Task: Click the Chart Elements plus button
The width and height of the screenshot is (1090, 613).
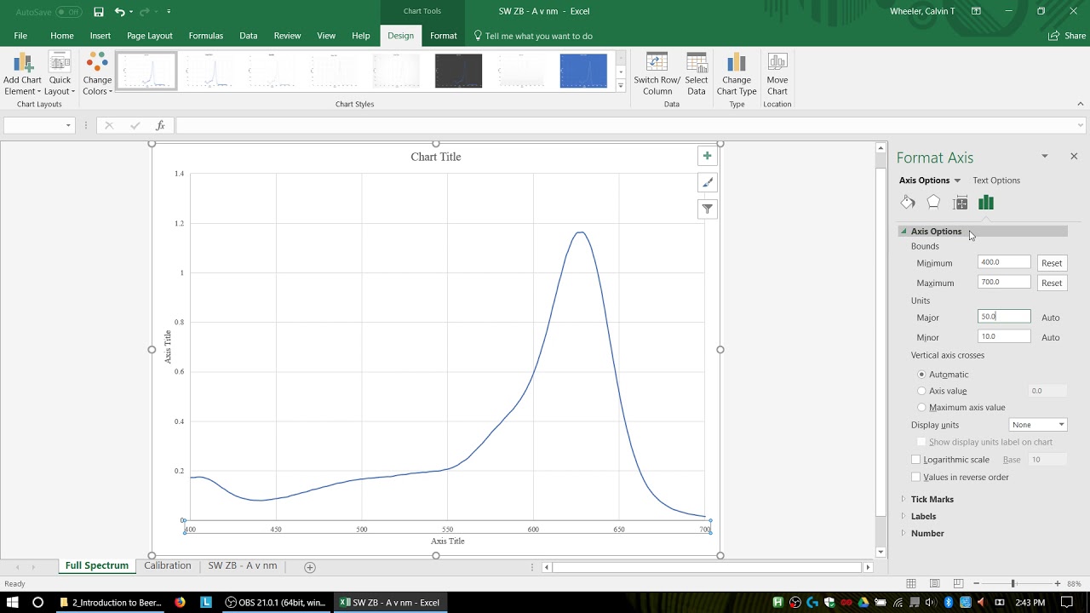Action: tap(707, 156)
